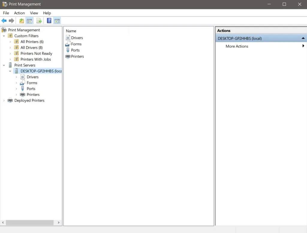Expand the Drivers node in tree
The image size is (307, 233).
coord(16,77)
